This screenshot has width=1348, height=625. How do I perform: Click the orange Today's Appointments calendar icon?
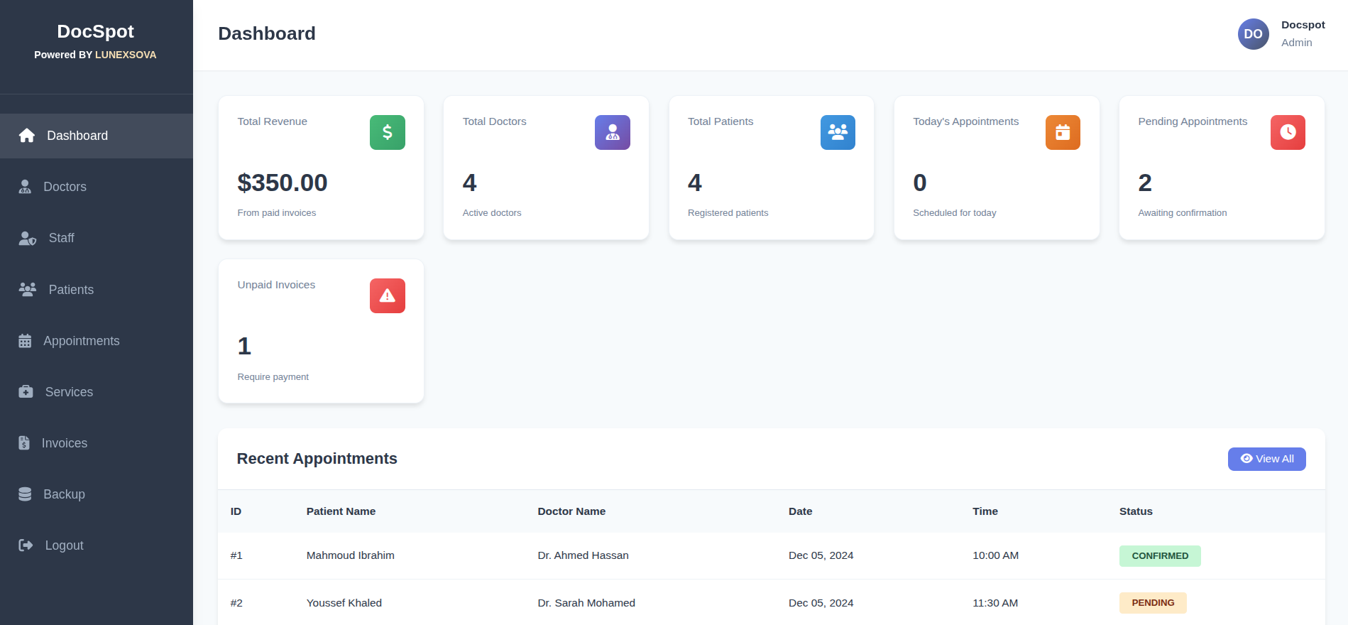coord(1063,132)
